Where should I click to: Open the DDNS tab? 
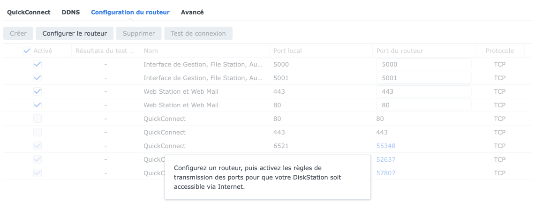(x=71, y=12)
